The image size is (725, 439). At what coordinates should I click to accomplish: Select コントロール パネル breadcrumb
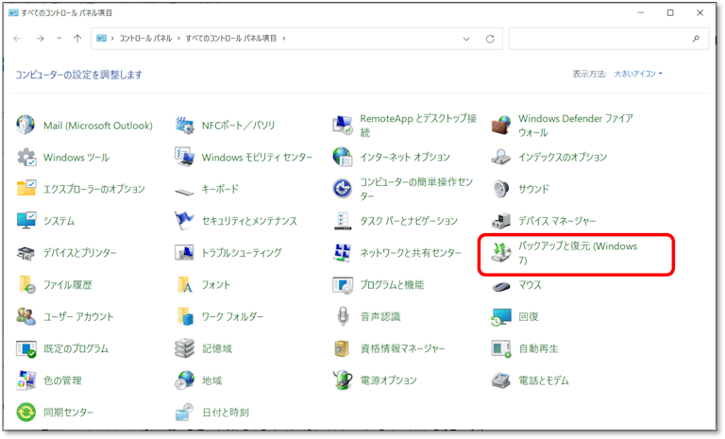[x=145, y=39]
